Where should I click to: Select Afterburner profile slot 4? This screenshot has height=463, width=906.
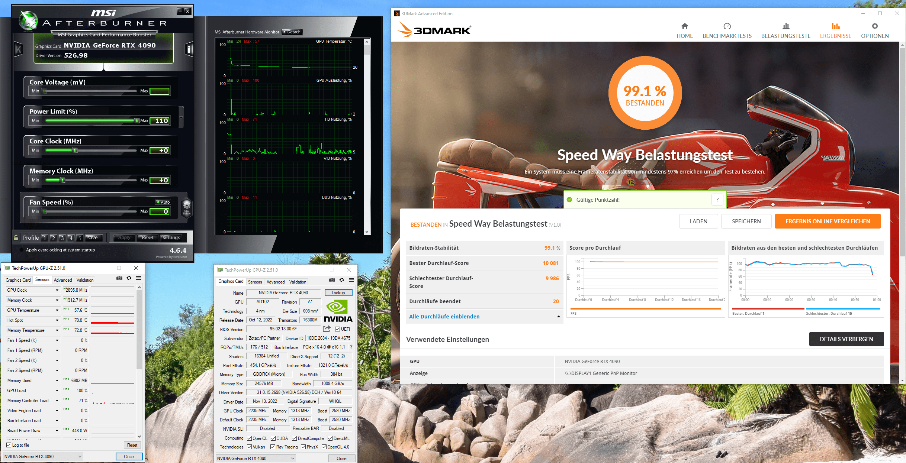71,238
